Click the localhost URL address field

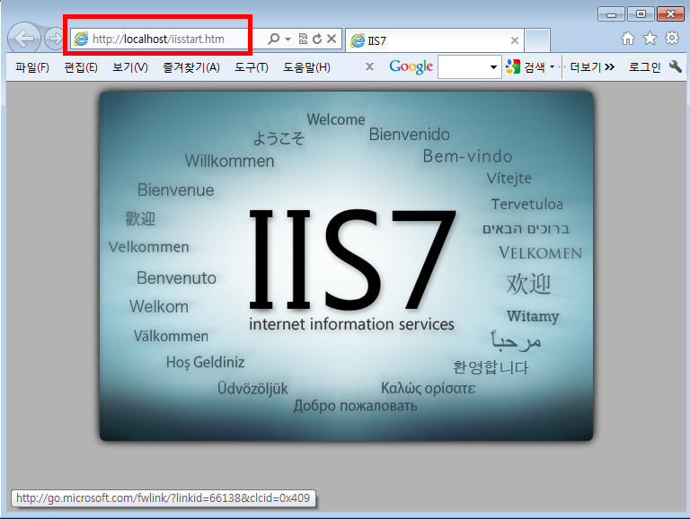click(x=171, y=40)
